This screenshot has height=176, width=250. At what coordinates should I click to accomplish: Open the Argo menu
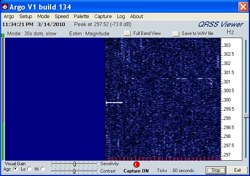point(9,17)
